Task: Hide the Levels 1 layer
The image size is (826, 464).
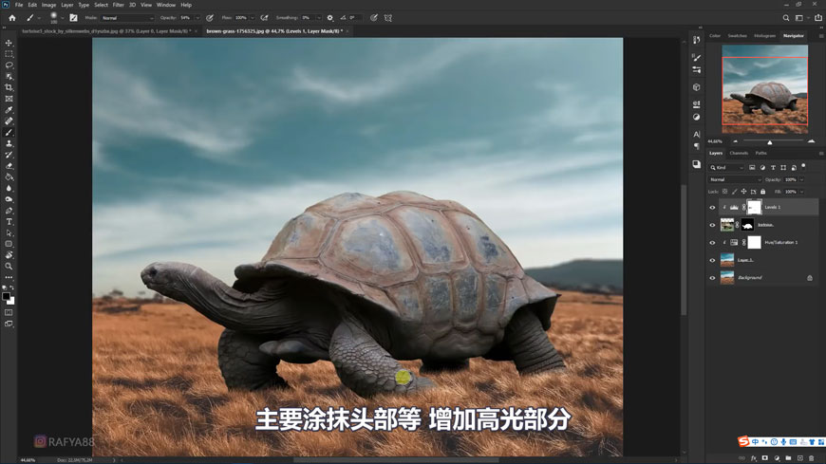Action: pyautogui.click(x=712, y=208)
